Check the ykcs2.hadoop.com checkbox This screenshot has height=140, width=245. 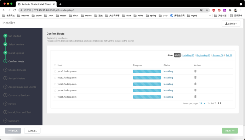tap(55, 78)
